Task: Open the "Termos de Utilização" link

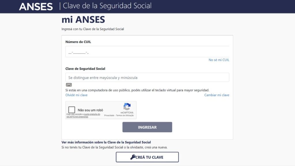Action: pos(125,116)
